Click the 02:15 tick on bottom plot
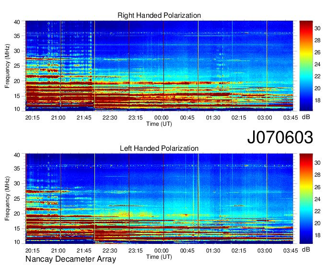Viewport: 326px width, 265px height. click(239, 251)
